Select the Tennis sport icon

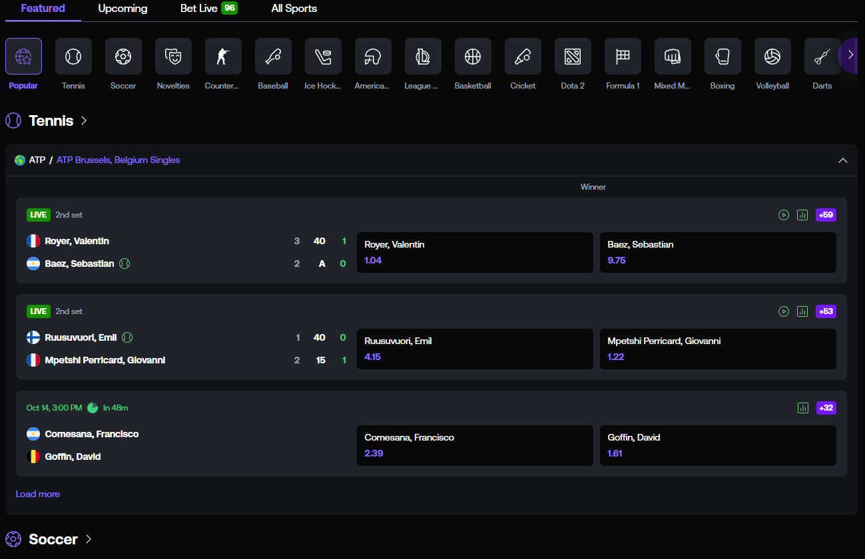73,57
